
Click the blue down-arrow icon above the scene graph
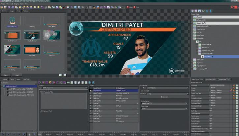point(211,11)
